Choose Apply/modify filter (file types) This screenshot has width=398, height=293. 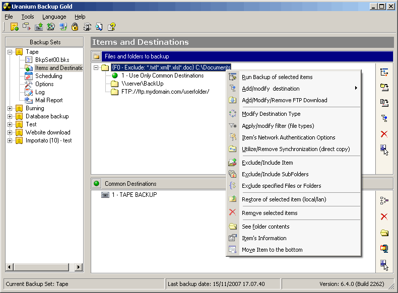pos(294,126)
